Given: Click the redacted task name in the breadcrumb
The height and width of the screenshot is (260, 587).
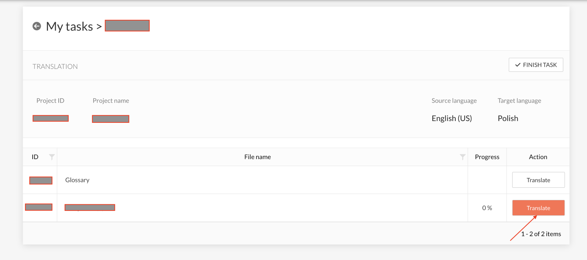Looking at the screenshot, I should [x=127, y=26].
